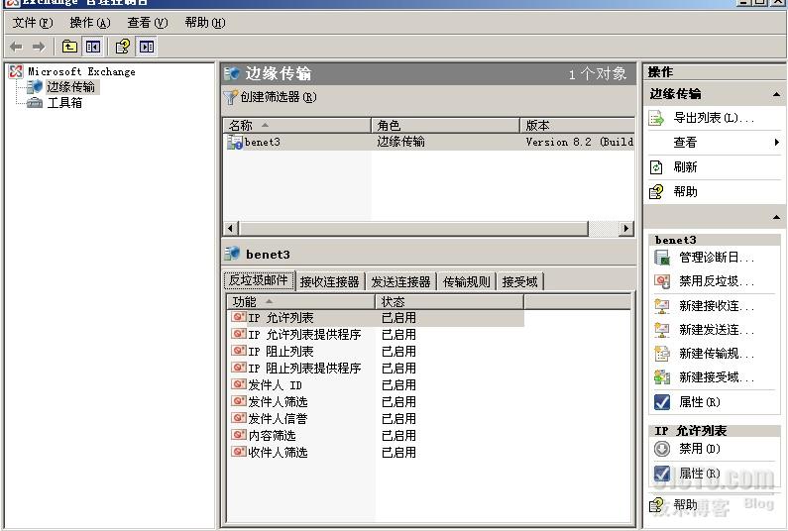
Task: Click the 禁用反垃圾 icon
Action: coord(662,281)
